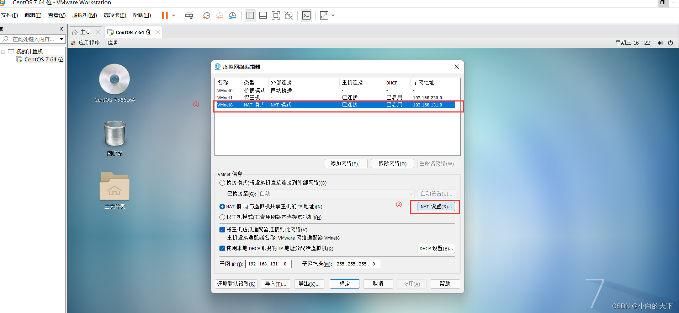Close the CentOS 7 64 位 tab
Viewport: 679px width, 313px height.
click(158, 32)
